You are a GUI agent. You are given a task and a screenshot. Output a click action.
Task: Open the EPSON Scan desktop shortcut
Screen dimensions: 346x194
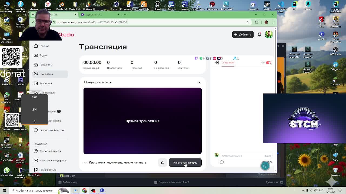click(x=198, y=6)
